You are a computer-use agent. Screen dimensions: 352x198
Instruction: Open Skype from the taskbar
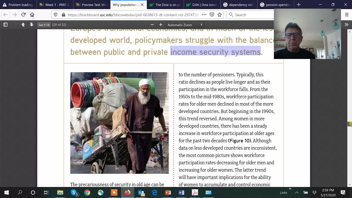pyautogui.click(x=74, y=193)
